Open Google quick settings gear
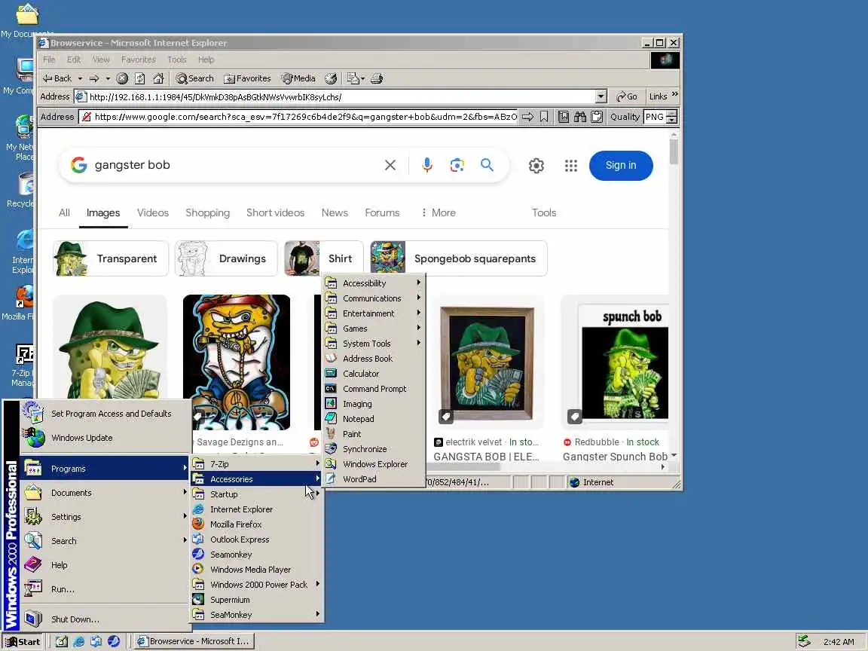 (x=536, y=166)
